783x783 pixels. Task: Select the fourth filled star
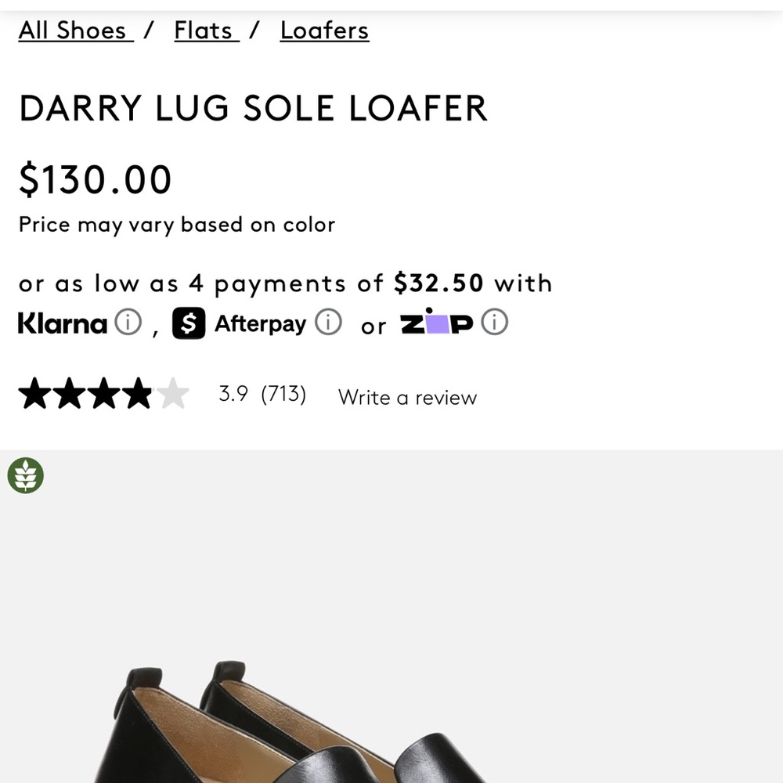point(139,394)
